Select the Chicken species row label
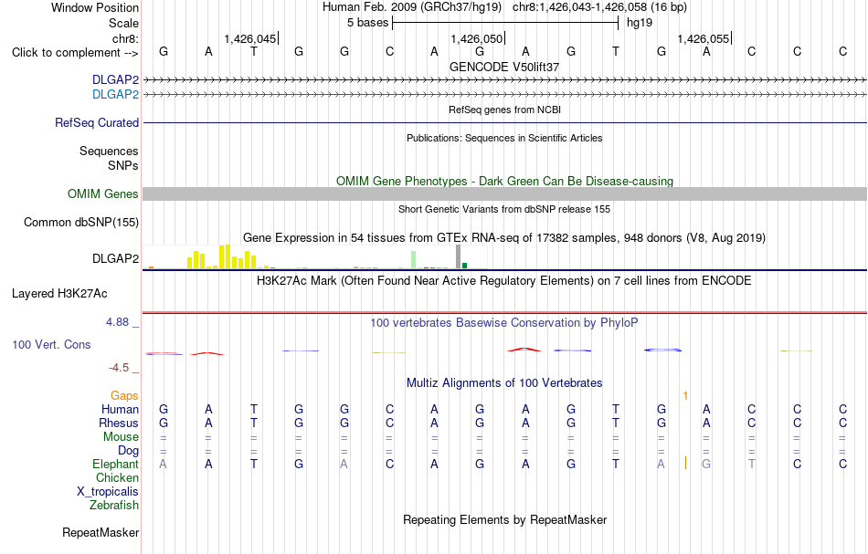 [117, 477]
